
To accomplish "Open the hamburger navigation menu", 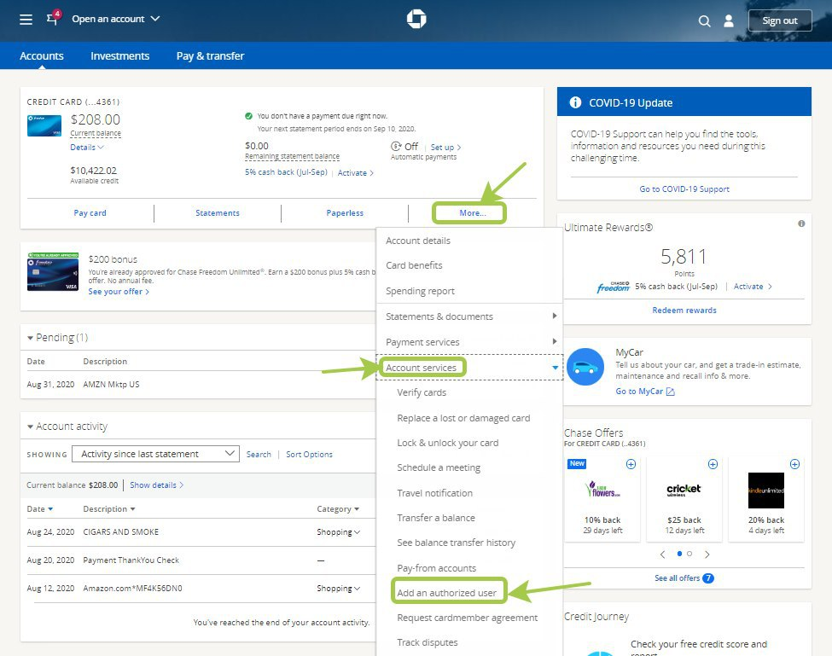I will tap(26, 20).
